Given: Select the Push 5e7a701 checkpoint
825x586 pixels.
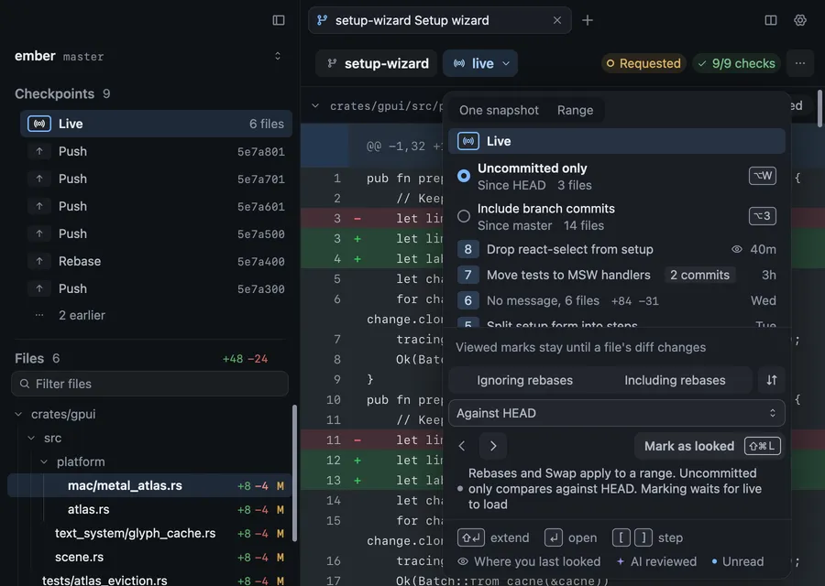Looking at the screenshot, I should 156,179.
